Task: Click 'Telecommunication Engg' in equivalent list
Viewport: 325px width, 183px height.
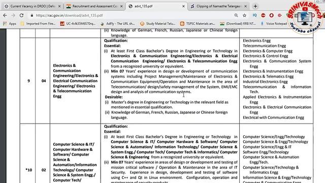Action: point(264,46)
